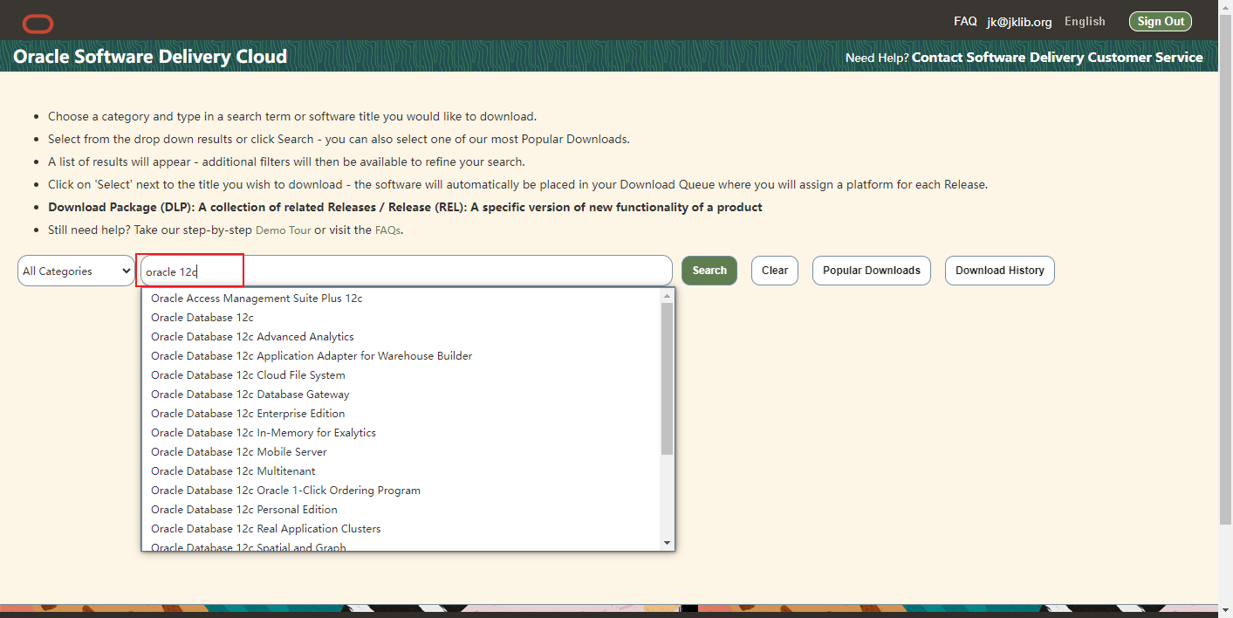
Task: Click the search text input field
Action: (406, 271)
